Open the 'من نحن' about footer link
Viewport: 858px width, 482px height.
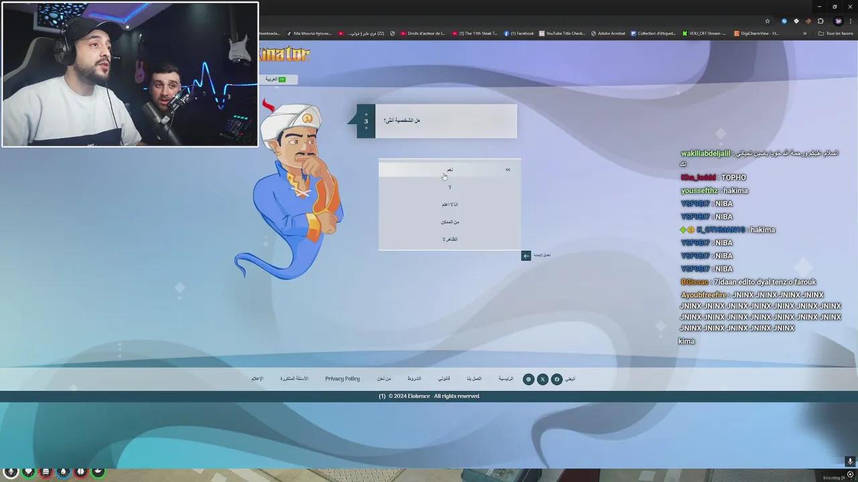(384, 379)
